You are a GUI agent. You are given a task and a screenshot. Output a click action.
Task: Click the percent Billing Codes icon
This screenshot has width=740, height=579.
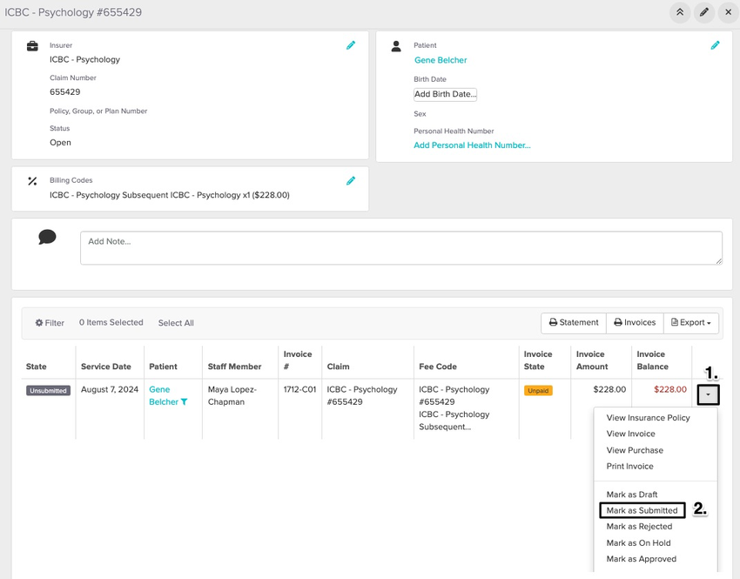click(32, 181)
